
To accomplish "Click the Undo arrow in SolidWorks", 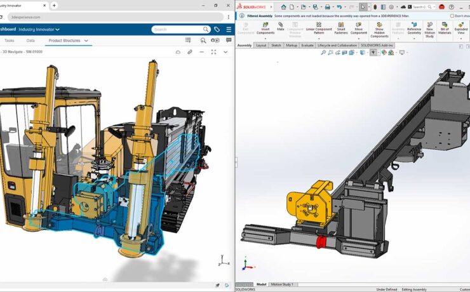I will 339,7.
